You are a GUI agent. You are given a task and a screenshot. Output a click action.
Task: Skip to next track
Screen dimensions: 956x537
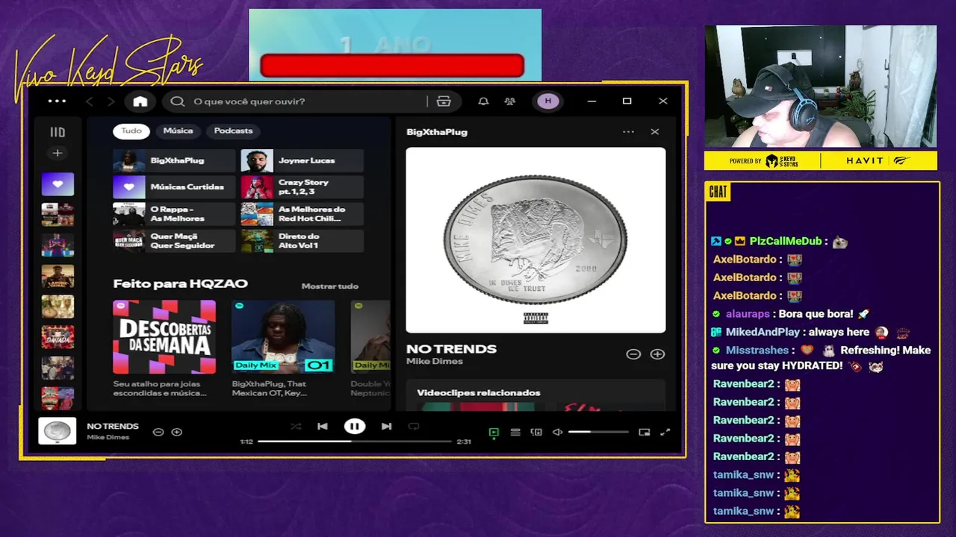[386, 427]
